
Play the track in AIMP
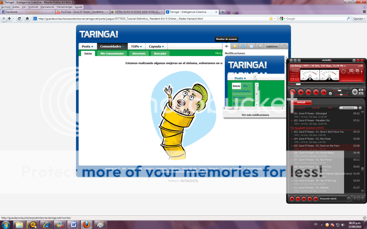click(x=292, y=92)
